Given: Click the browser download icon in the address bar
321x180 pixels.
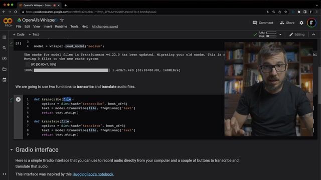Looking at the screenshot, I should pyautogui.click(x=267, y=12).
